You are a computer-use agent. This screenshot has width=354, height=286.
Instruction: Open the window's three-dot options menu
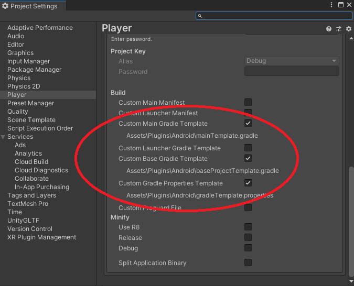click(331, 5)
